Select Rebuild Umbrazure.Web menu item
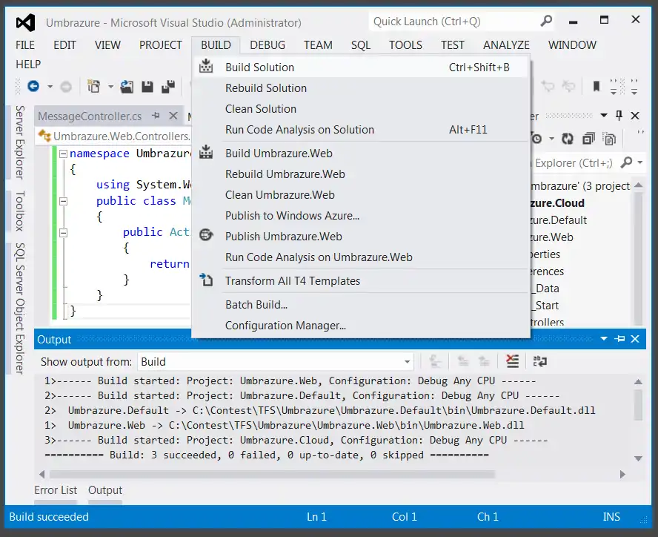This screenshot has width=658, height=537. coord(361,174)
